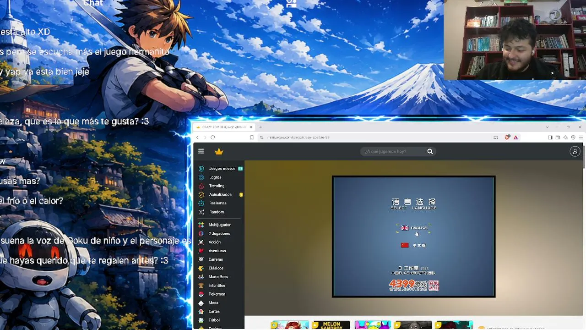Viewport: 586px width, 330px height.
Task: Click the Recientes clock icon
Action: (201, 203)
